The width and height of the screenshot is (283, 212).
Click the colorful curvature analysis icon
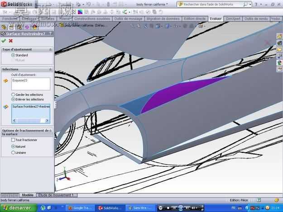click(80, 12)
